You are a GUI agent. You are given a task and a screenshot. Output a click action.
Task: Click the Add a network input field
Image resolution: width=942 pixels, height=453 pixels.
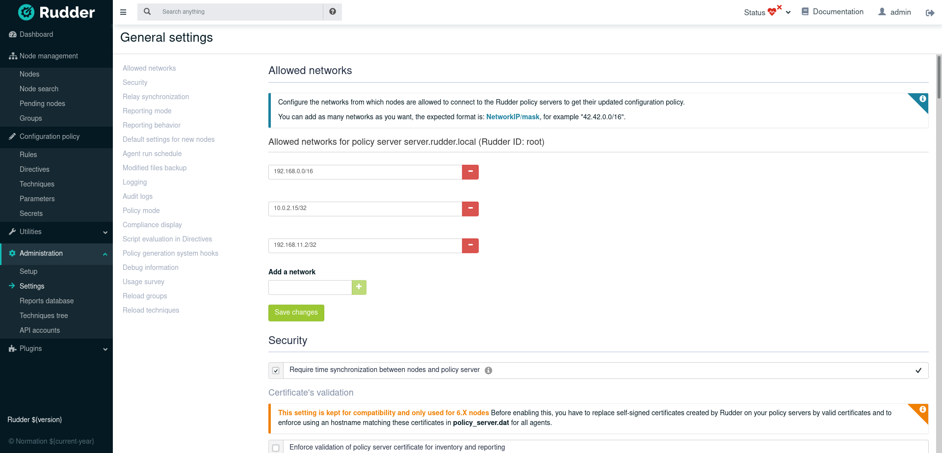click(x=310, y=287)
